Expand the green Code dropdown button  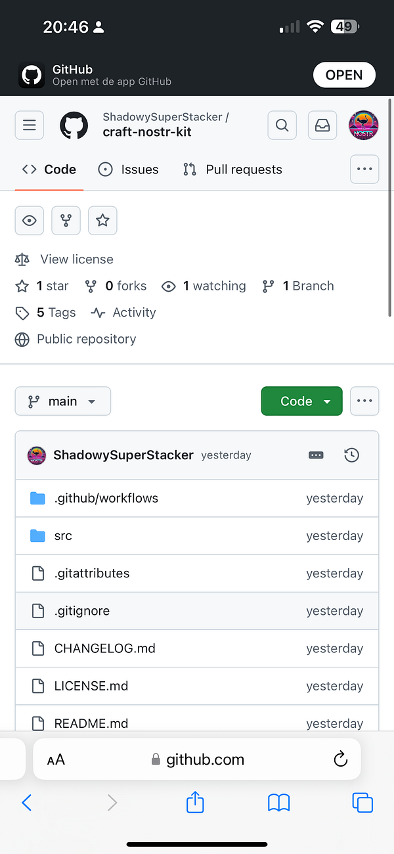(302, 401)
